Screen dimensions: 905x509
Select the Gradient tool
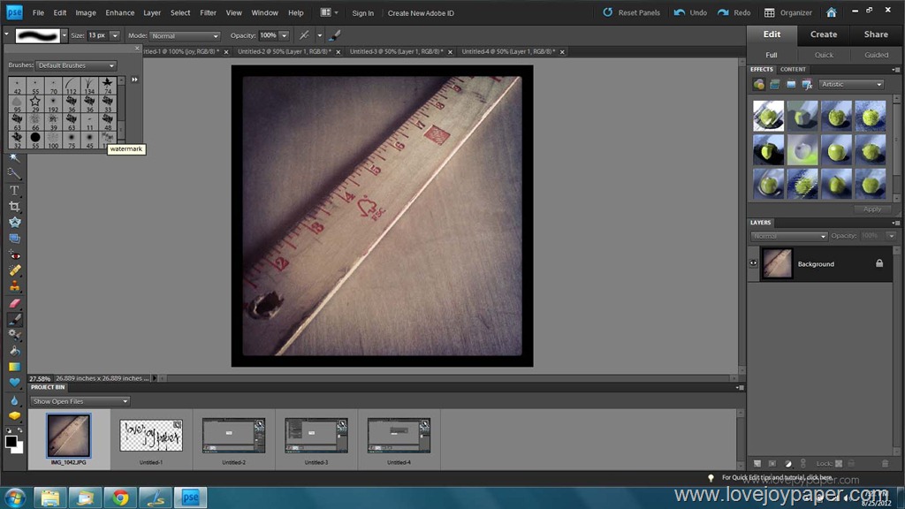14,367
